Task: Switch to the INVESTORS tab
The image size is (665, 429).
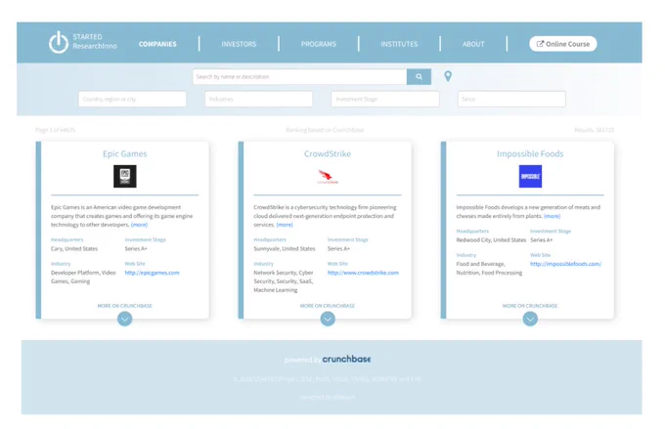Action: pos(239,44)
